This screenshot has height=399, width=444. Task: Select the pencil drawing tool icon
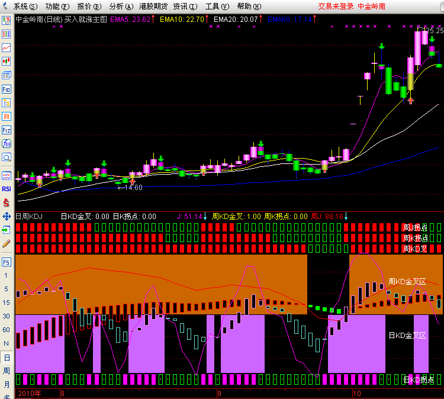[x=7, y=243]
